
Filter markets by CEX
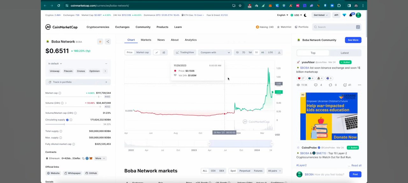click(213, 171)
